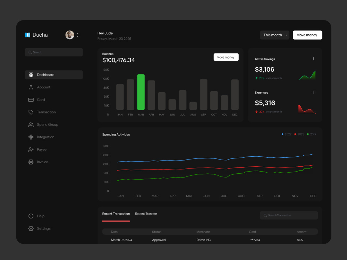Switch to Resent Transaction tab
Viewport: 347px width, 260px height.
pyautogui.click(x=116, y=214)
